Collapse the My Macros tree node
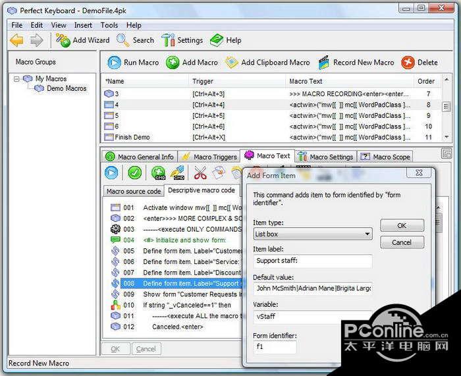Image resolution: width=461 pixels, height=376 pixels. [16, 79]
